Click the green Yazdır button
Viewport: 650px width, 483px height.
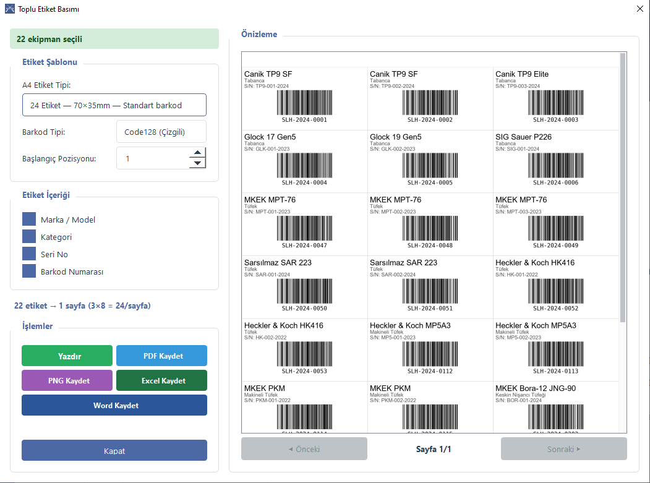click(x=67, y=356)
